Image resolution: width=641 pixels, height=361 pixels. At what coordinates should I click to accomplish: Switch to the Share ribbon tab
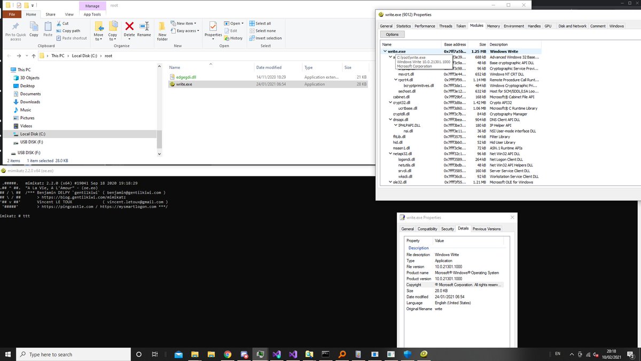coord(50,14)
